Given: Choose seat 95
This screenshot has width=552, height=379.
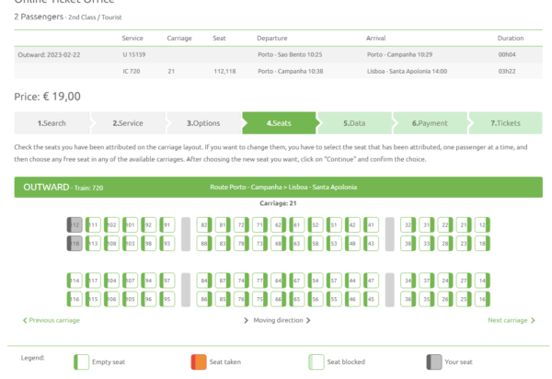Looking at the screenshot, I should click(x=167, y=299).
